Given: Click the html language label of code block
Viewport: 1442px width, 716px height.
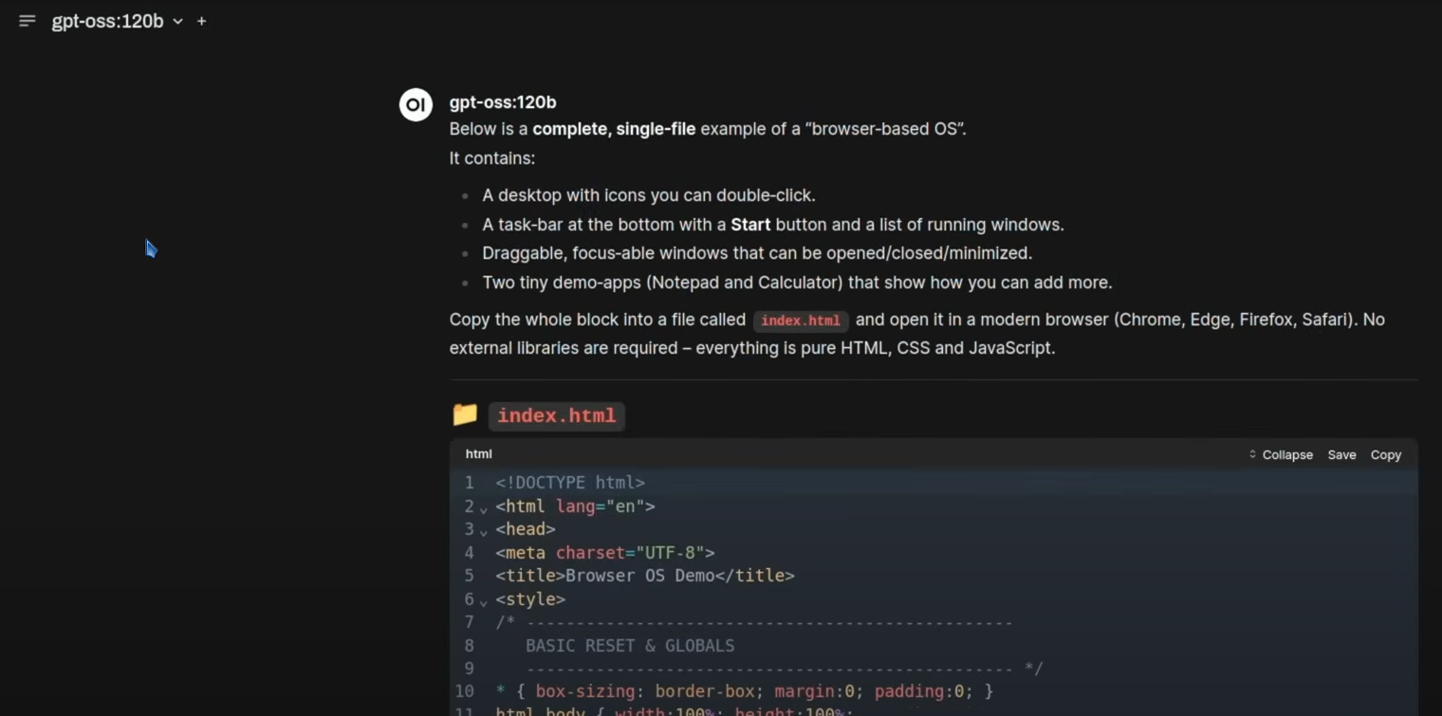Looking at the screenshot, I should point(479,454).
